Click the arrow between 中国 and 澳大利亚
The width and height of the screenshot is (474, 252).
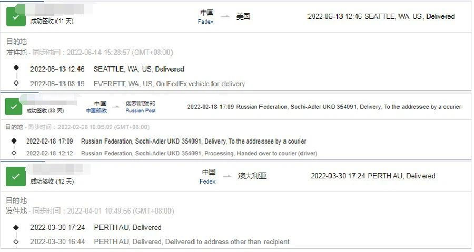(227, 176)
